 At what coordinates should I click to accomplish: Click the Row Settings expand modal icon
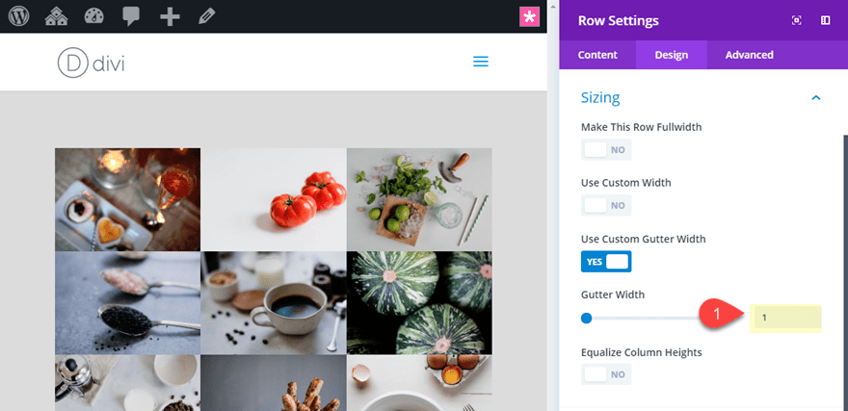click(796, 20)
